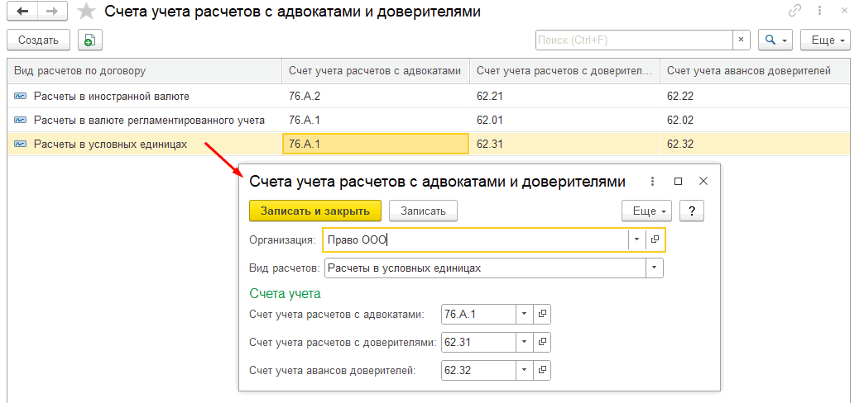This screenshot has width=864, height=403.
Task: Add the page to favorites with the star
Action: coord(85,12)
